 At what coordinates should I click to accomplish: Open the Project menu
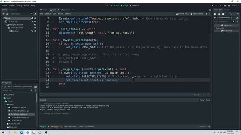click(x=12, y=6)
